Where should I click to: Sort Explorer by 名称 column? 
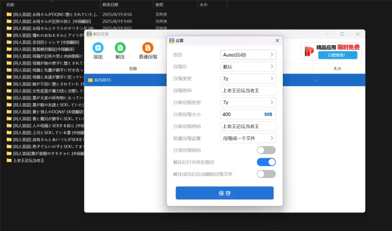tap(10, 5)
